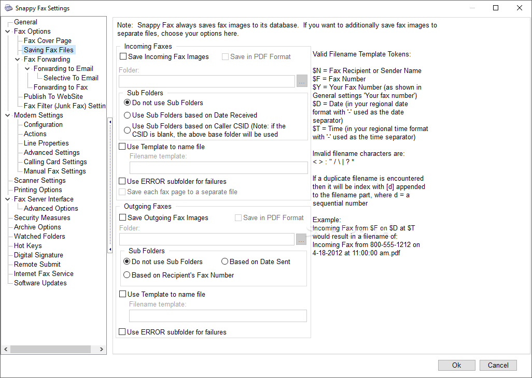
Task: Close the Snappy Fax Settings window
Action: 520,8
